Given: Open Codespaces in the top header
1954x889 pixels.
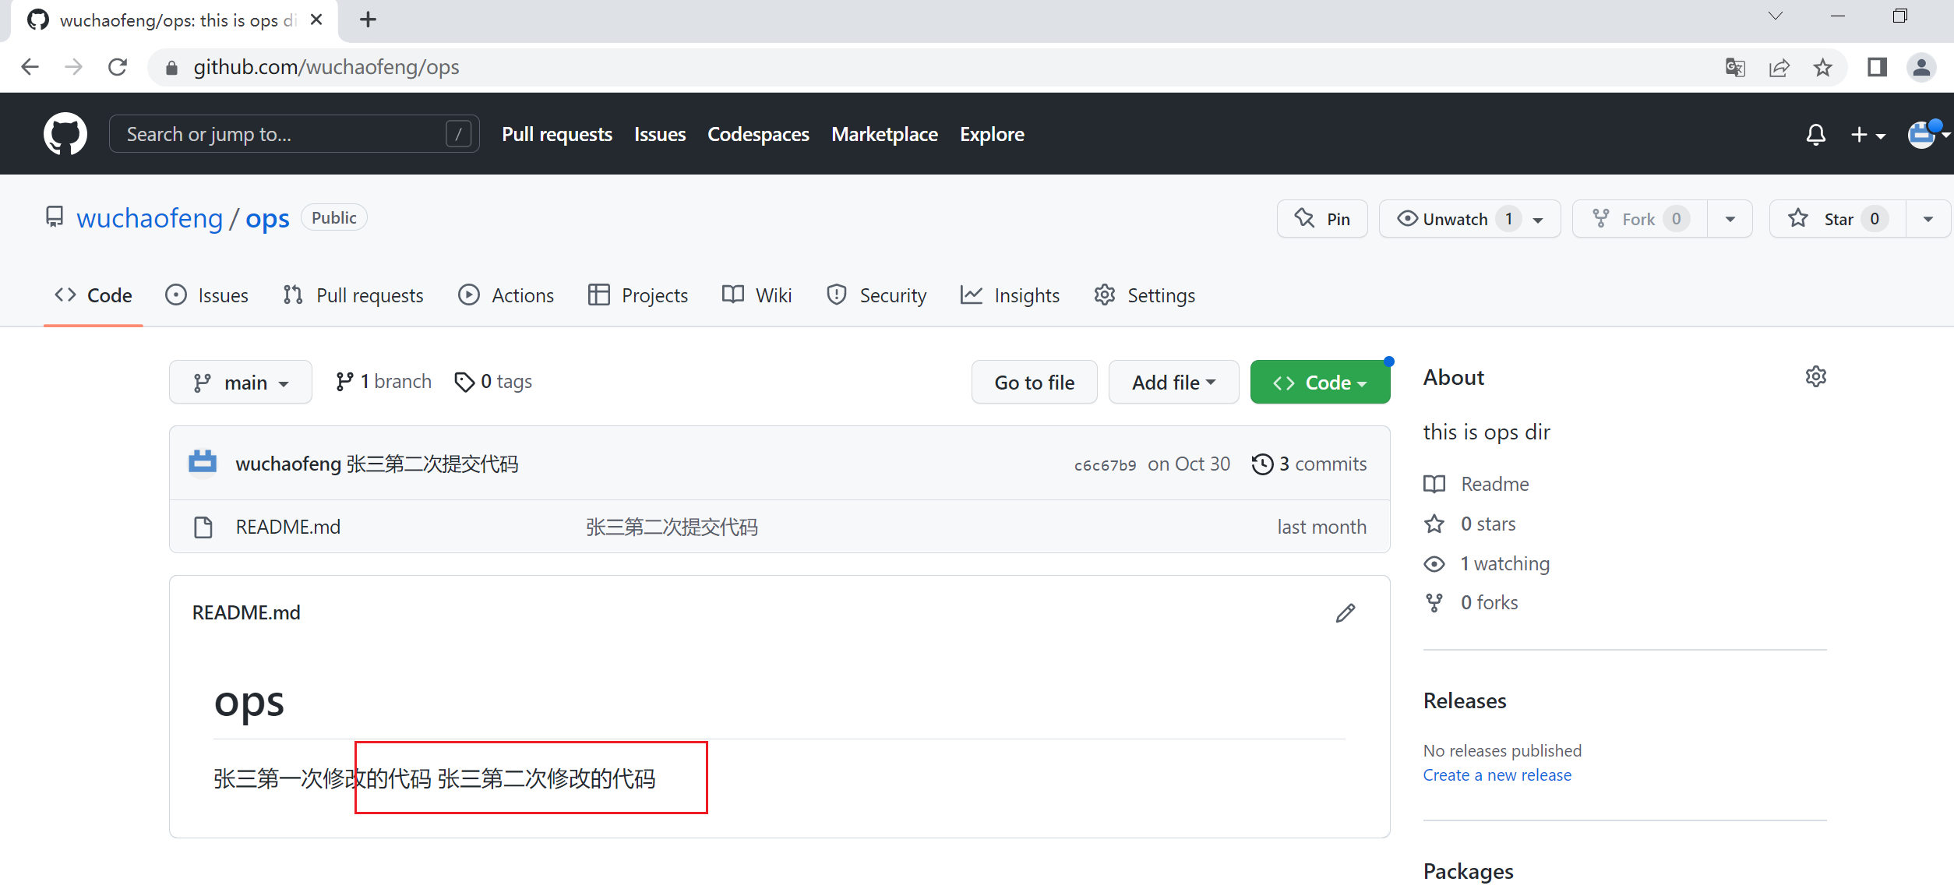Looking at the screenshot, I should (758, 134).
